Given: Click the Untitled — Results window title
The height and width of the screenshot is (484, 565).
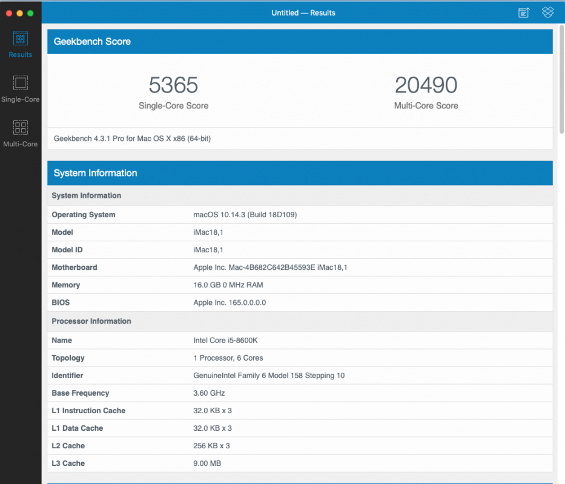Looking at the screenshot, I should pyautogui.click(x=303, y=13).
